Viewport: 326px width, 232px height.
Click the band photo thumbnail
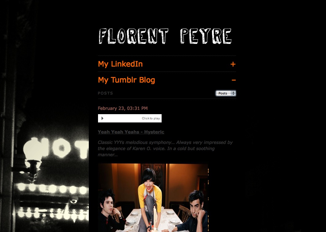click(x=153, y=198)
